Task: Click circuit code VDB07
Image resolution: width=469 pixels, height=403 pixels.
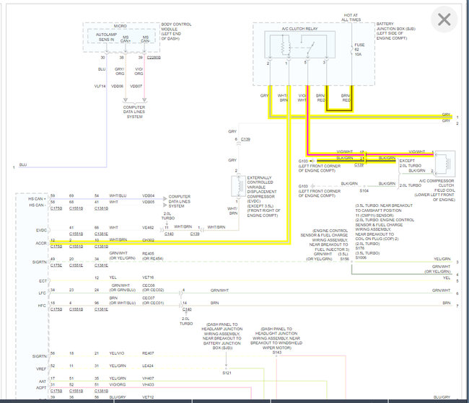Action: (x=136, y=86)
